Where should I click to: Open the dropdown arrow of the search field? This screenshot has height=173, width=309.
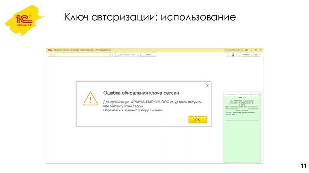pyautogui.click(x=111, y=55)
